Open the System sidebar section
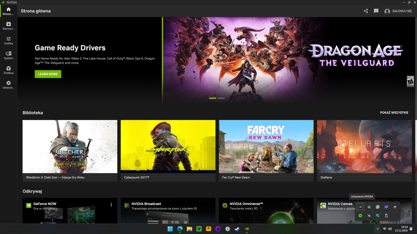This screenshot has width=417, height=234. tap(8, 55)
